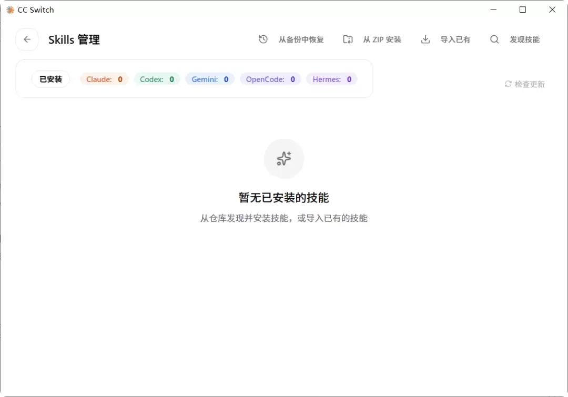Click the restore-from-backup clock icon
Image resolution: width=568 pixels, height=397 pixels.
tap(263, 39)
